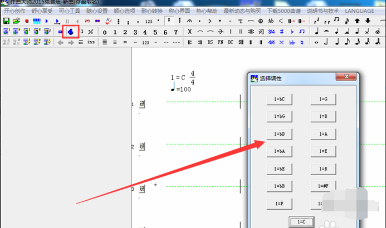Close the 选择调性 dialog
Viewport: 386px width, 228px height.
point(346,78)
